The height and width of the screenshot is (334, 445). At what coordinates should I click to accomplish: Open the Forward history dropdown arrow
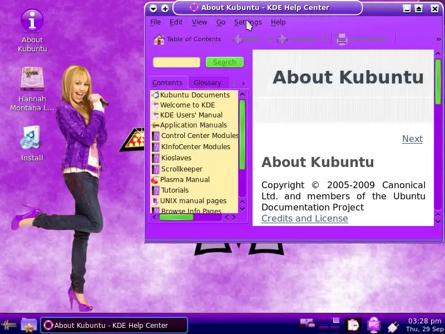coord(325,38)
